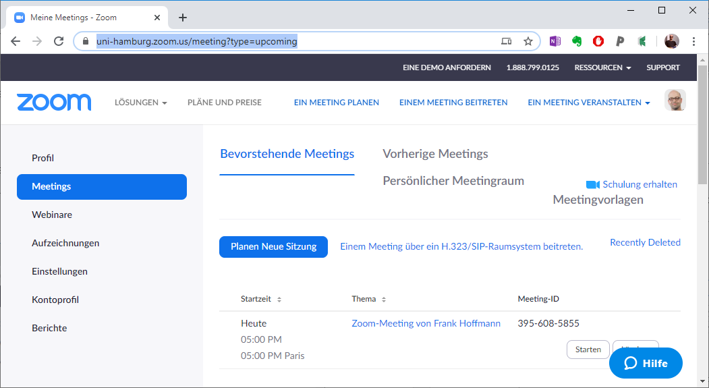Click the Zoom logo
709x388 pixels.
tap(54, 102)
